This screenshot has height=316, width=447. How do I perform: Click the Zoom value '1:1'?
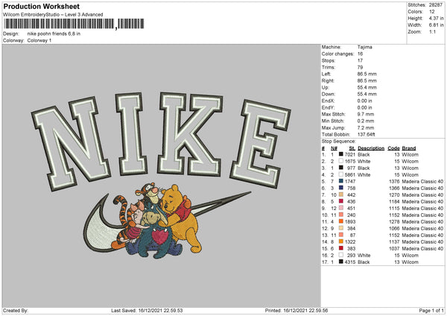432,31
